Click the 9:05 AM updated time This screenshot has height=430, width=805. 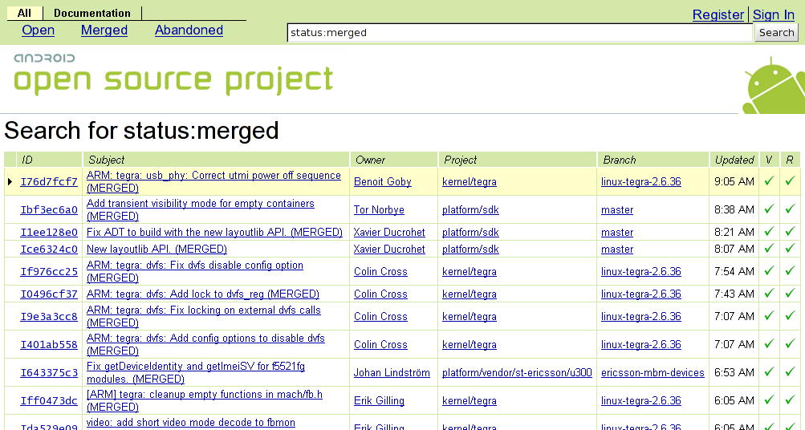click(x=734, y=181)
